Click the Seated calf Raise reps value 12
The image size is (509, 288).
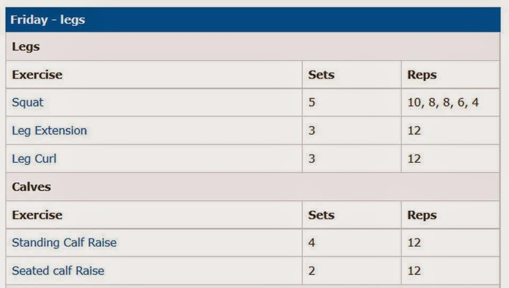[414, 271]
